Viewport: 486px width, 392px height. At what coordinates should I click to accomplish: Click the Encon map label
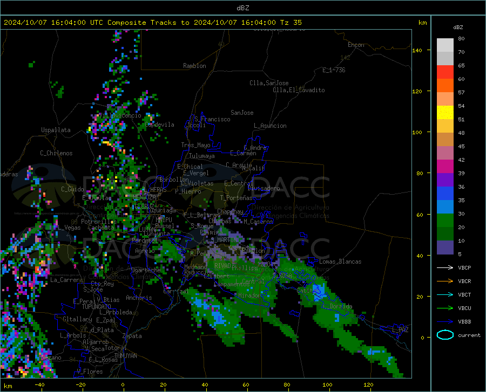(x=356, y=45)
